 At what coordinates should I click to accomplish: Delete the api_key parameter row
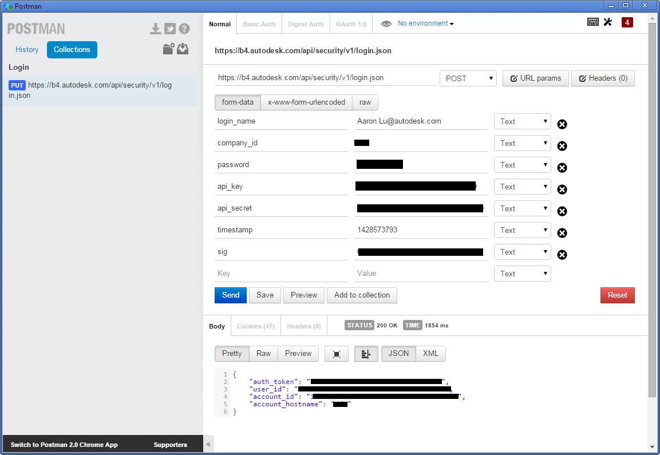click(x=562, y=189)
